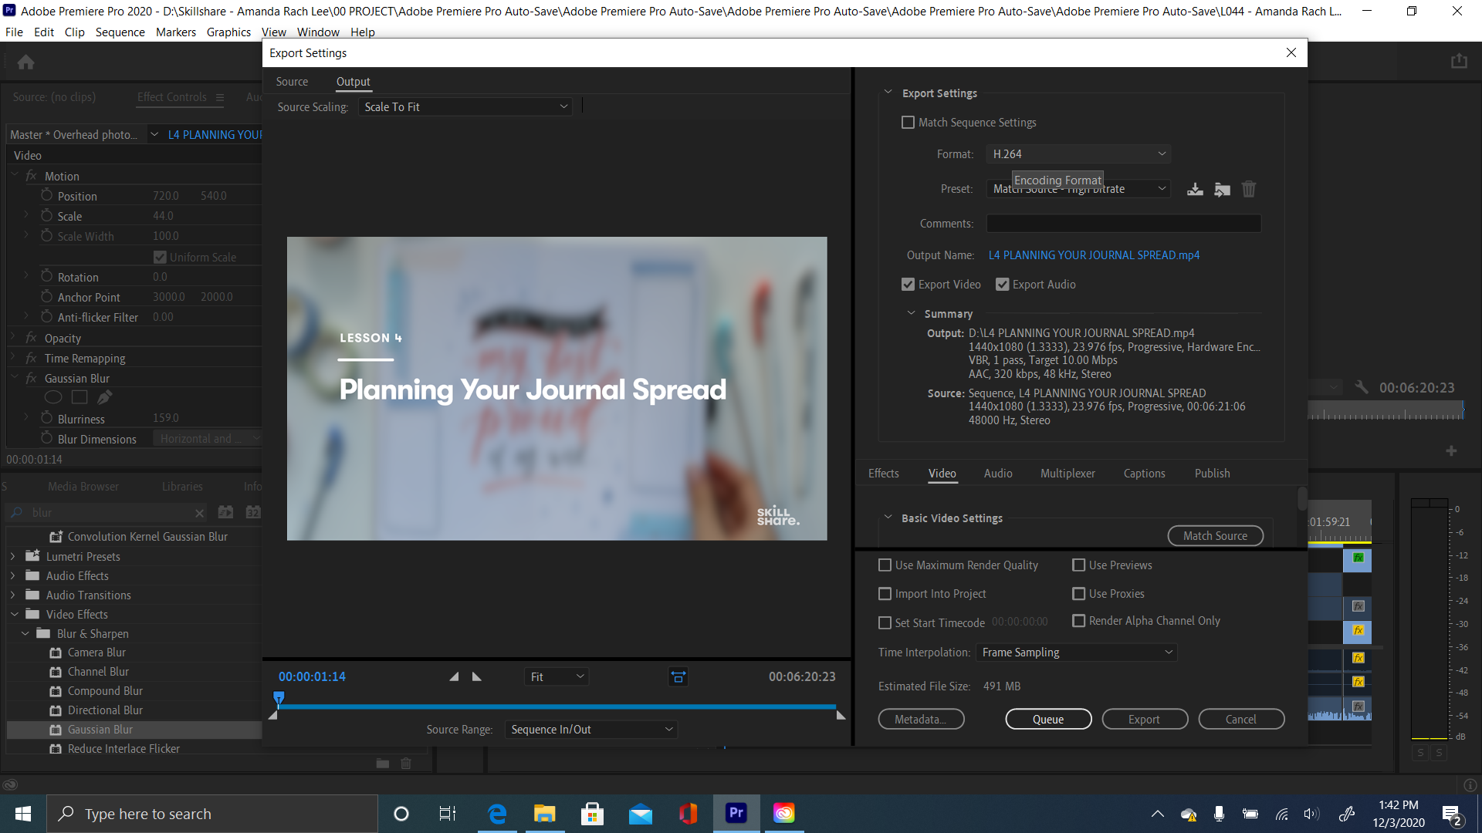The height and width of the screenshot is (833, 1482).
Task: Delete the current preset
Action: click(1249, 188)
